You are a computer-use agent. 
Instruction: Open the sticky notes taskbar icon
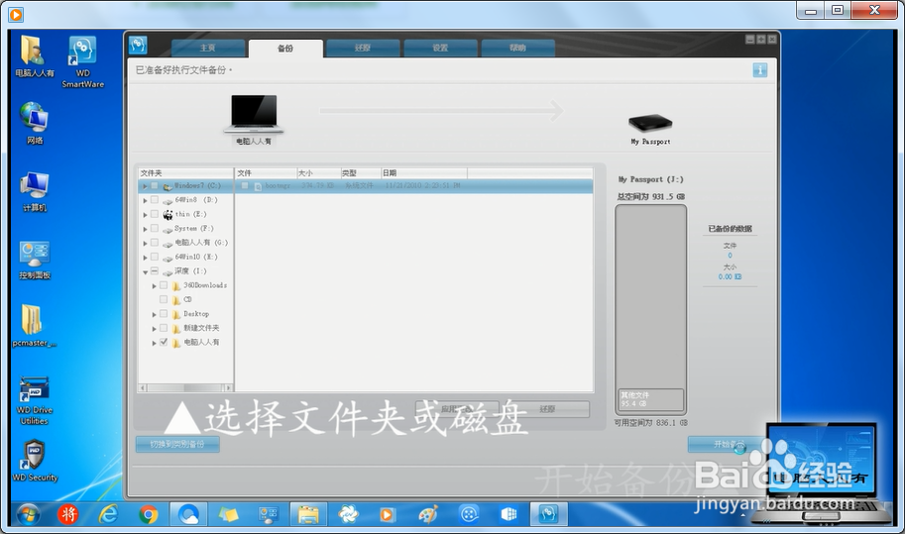228,514
